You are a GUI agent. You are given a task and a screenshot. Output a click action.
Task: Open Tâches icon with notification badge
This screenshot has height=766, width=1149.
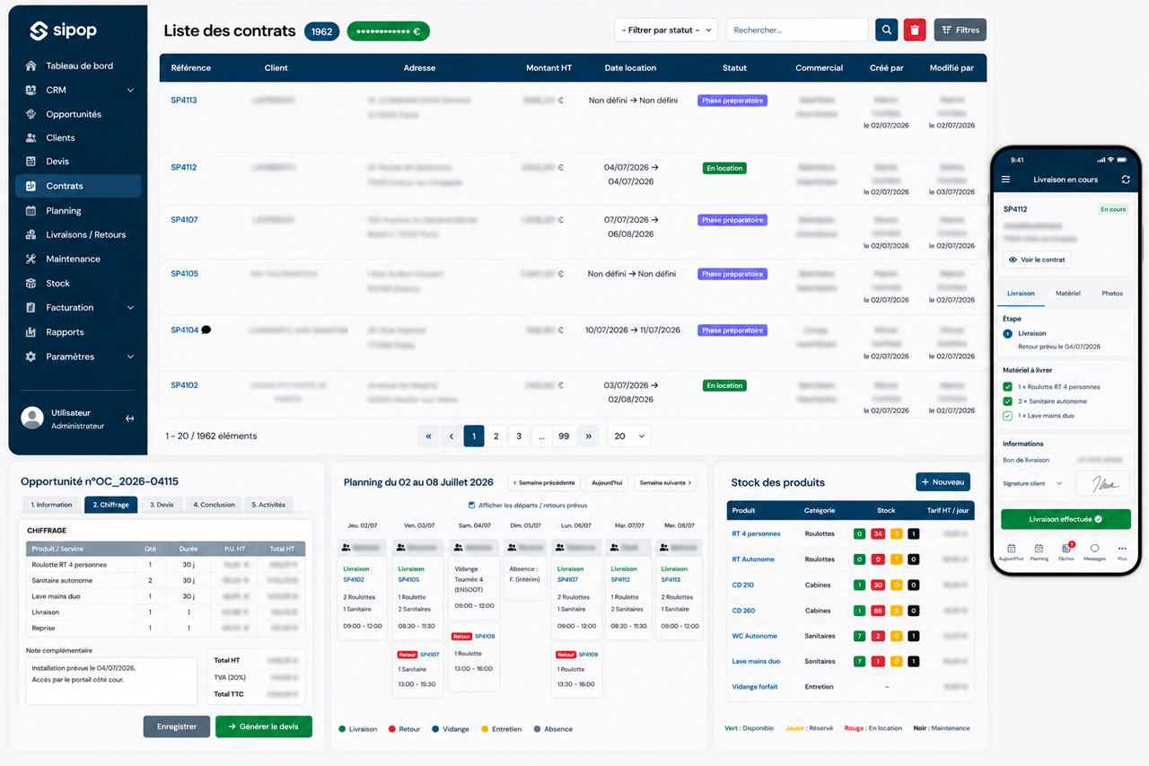pyautogui.click(x=1066, y=550)
